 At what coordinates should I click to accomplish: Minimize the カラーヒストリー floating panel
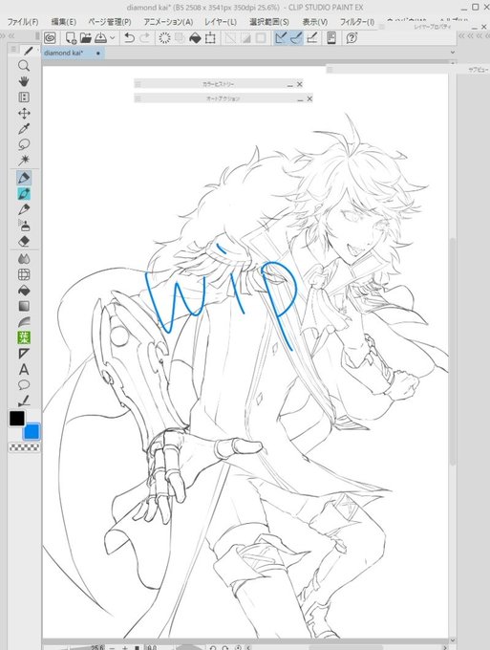[x=290, y=84]
